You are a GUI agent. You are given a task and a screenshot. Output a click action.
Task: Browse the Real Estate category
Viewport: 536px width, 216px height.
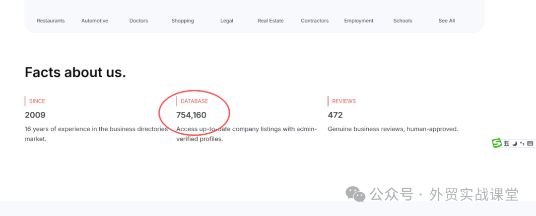pyautogui.click(x=270, y=21)
